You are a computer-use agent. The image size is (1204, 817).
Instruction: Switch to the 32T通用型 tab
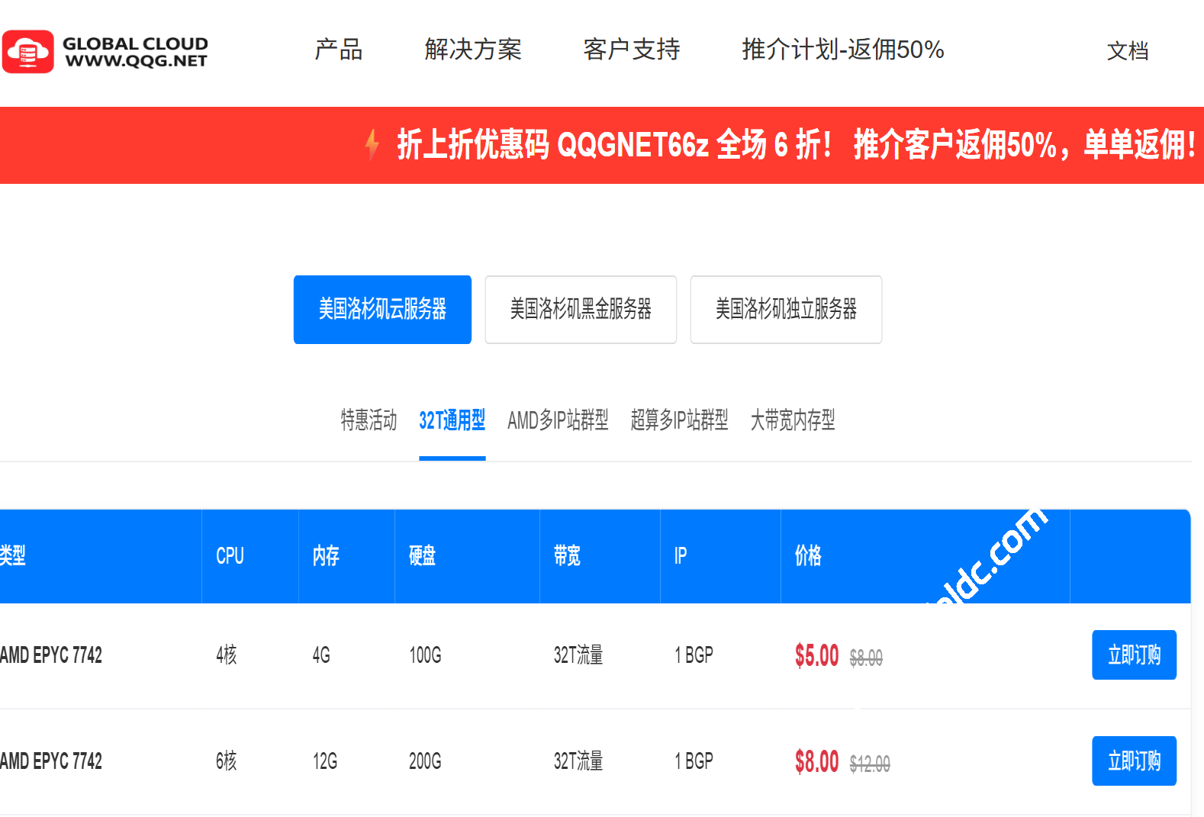click(452, 420)
